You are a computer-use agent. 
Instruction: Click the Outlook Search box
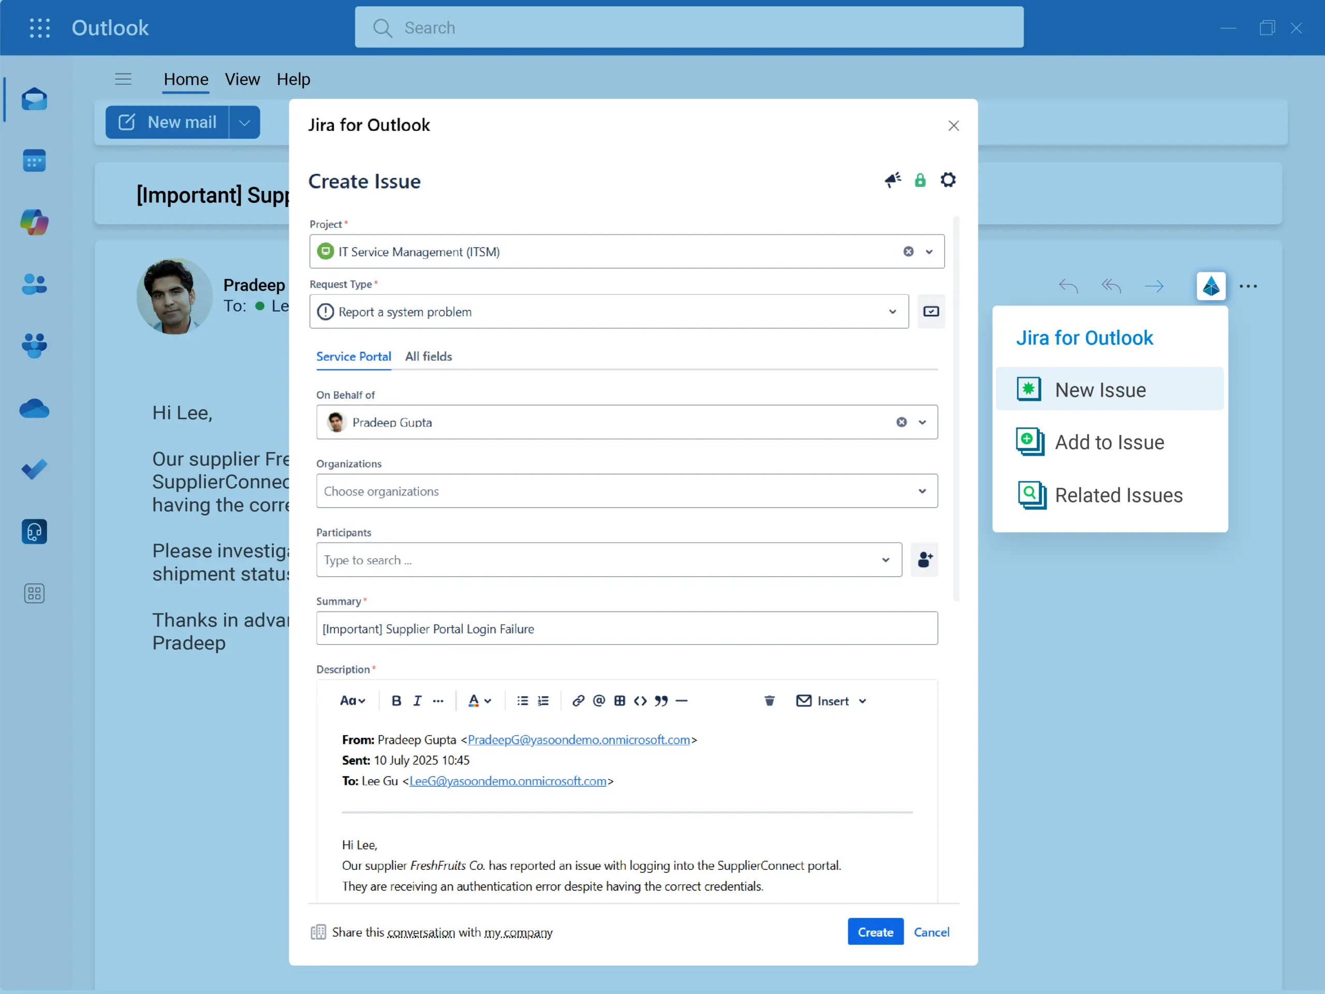point(689,27)
